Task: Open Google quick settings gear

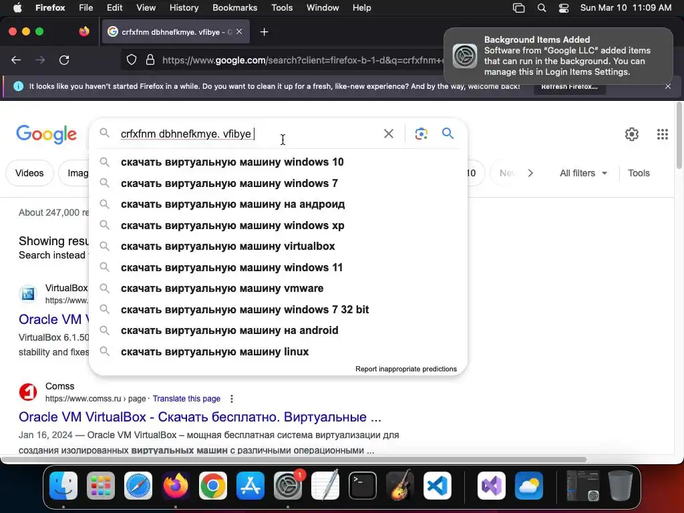Action: click(631, 134)
